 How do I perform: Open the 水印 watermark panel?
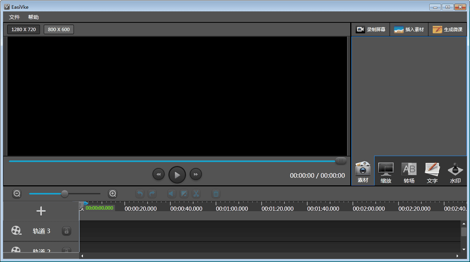[x=455, y=172]
